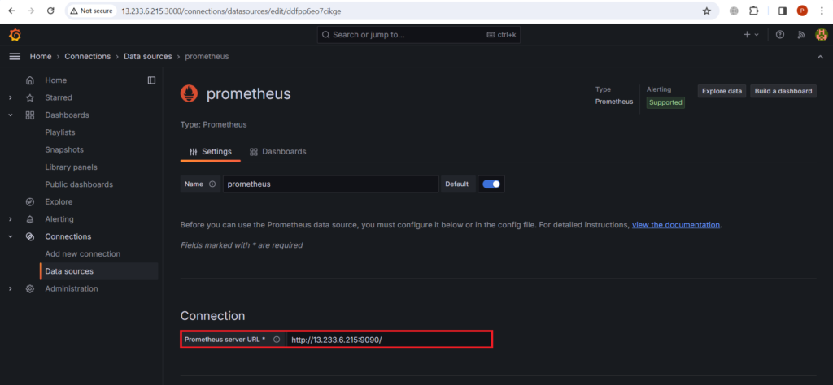This screenshot has width=833, height=385.
Task: Go to Data sources breadcrumb
Action: tap(148, 56)
